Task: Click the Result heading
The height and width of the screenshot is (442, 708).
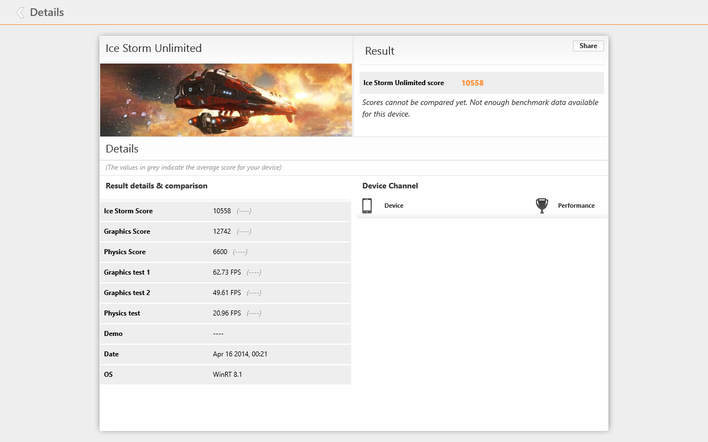Action: (x=380, y=51)
